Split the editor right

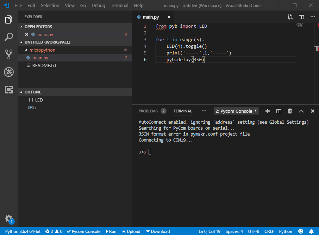coord(301,17)
